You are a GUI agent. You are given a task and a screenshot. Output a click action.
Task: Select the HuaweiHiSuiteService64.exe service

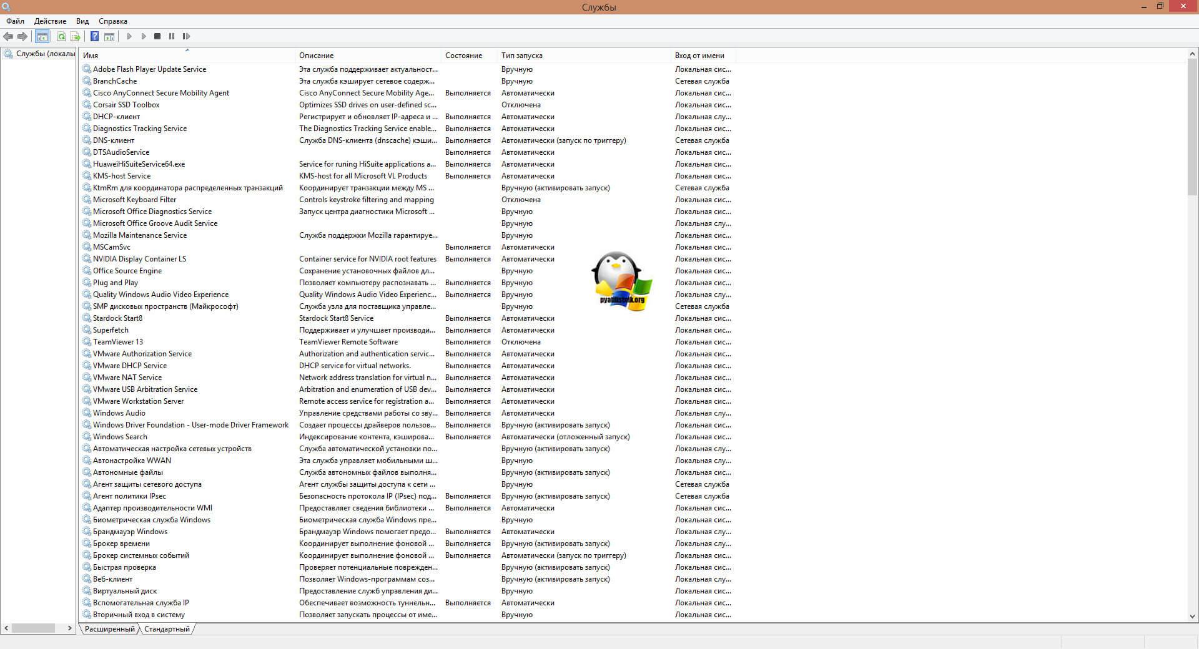(139, 164)
